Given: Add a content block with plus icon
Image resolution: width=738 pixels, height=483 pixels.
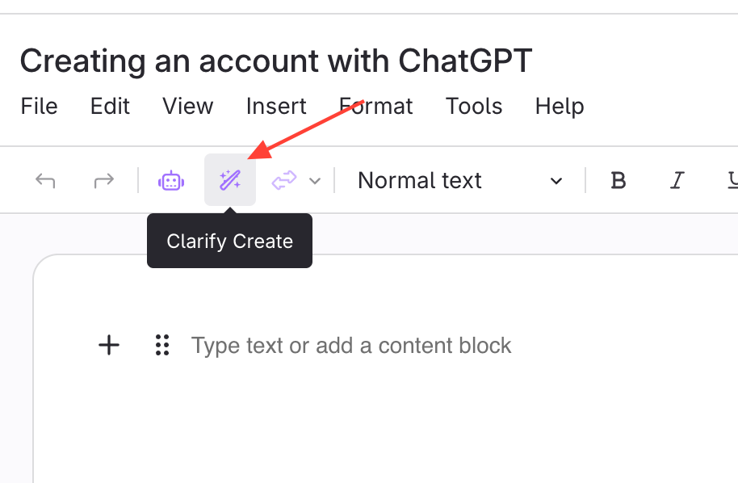Looking at the screenshot, I should pyautogui.click(x=109, y=346).
